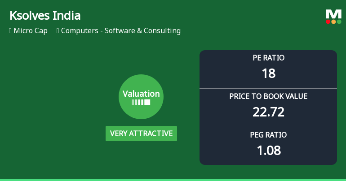
Task: Open the Ksolves India title
Action: (x=45, y=16)
